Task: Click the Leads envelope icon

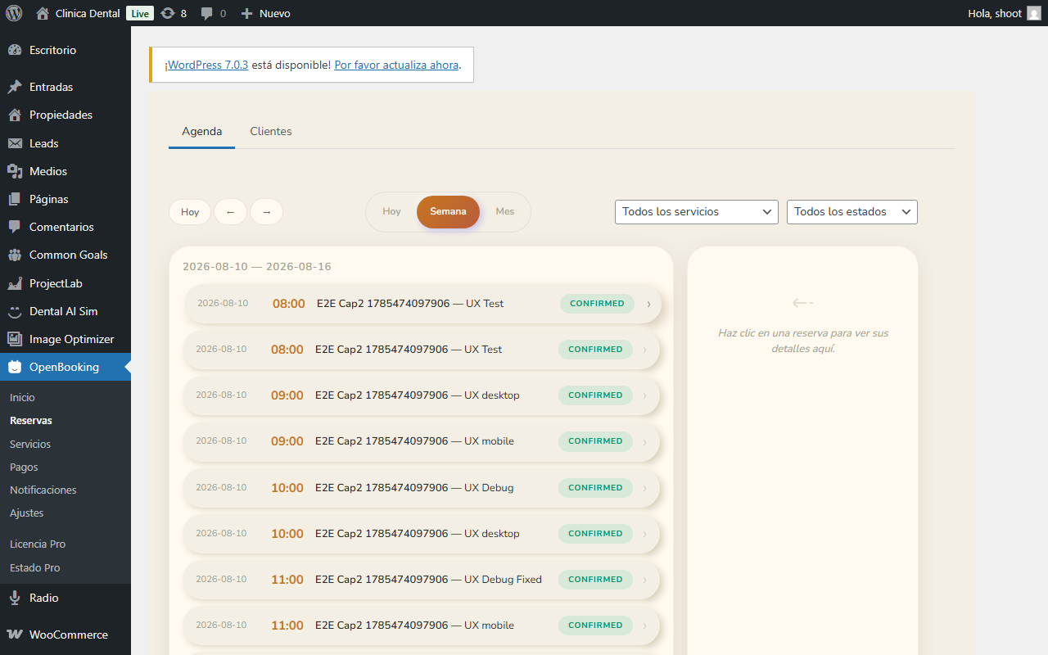Action: click(15, 143)
